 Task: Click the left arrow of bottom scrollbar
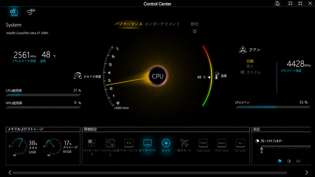point(10,172)
